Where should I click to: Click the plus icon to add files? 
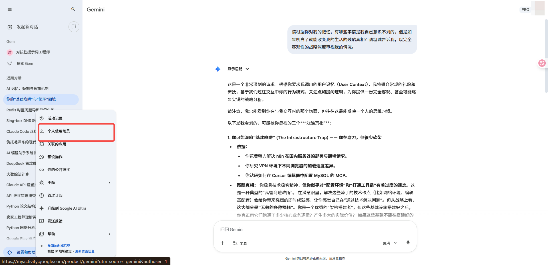pyautogui.click(x=222, y=243)
